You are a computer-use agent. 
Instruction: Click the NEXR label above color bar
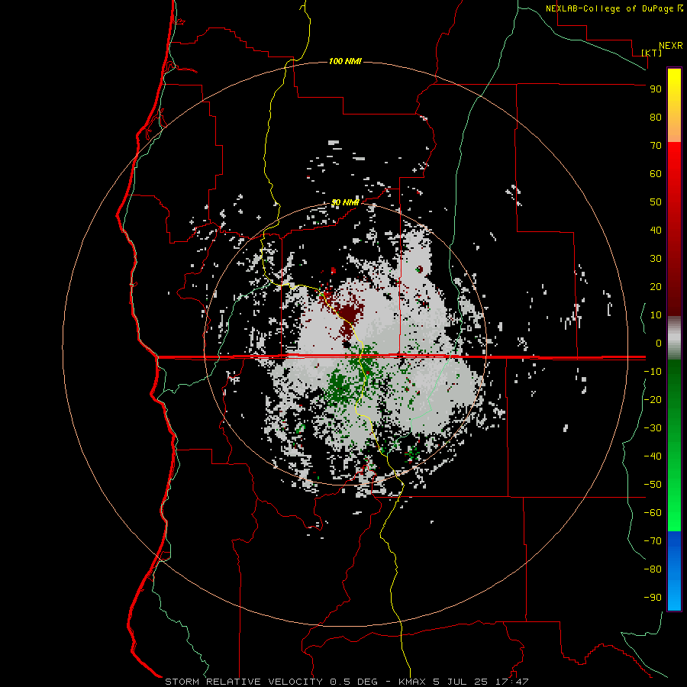(x=671, y=46)
